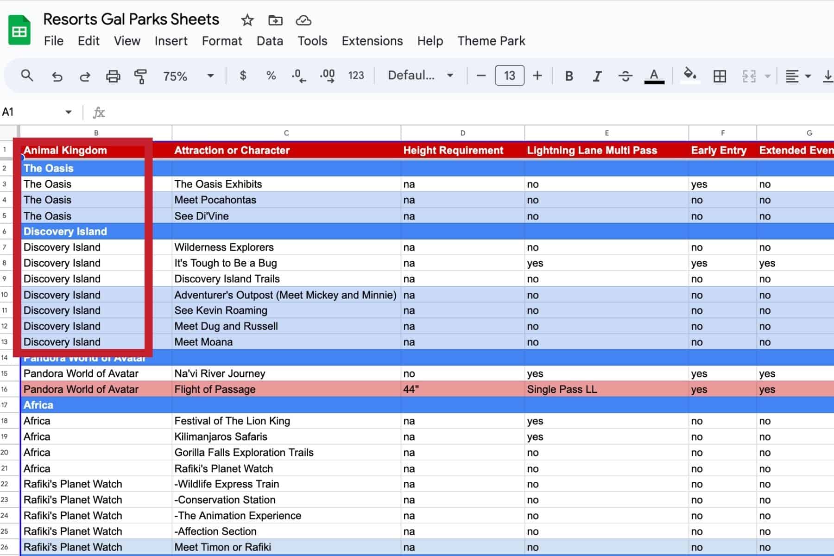Screen dimensions: 834x556
Task: Format as percent
Action: (271, 76)
